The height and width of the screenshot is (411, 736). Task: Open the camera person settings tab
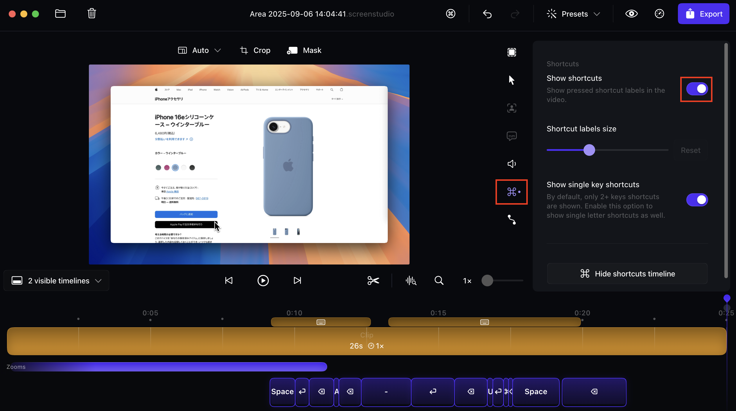(x=511, y=108)
